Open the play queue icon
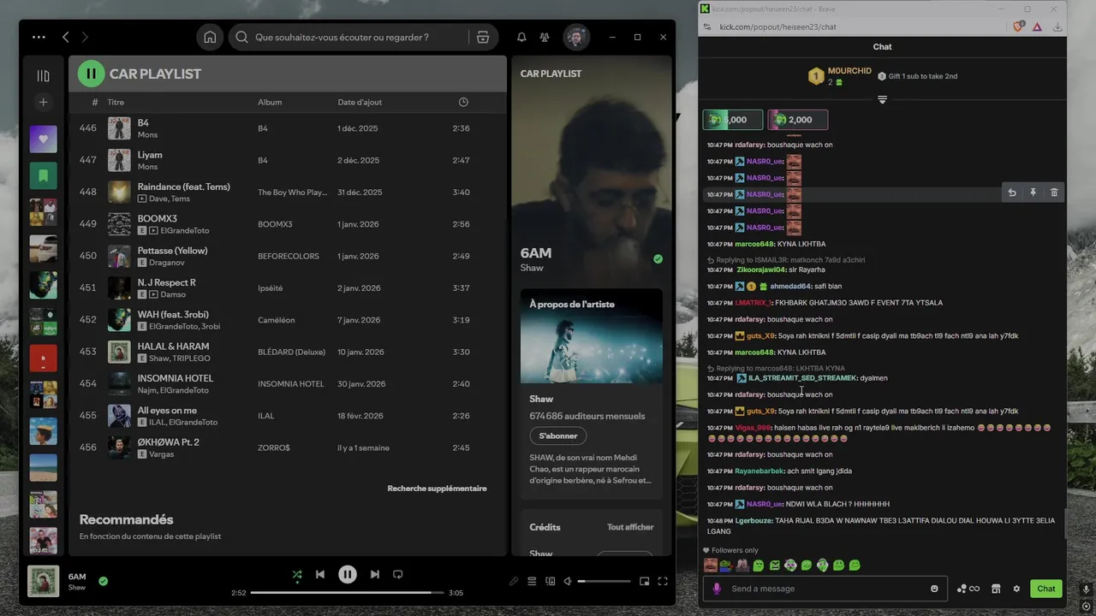Screen dimensions: 1096x616 (532, 581)
